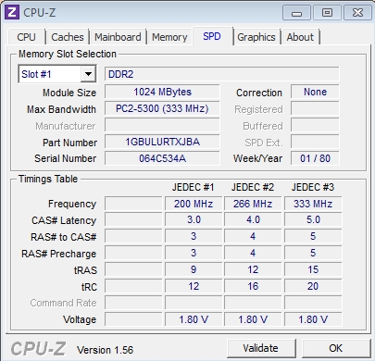Open the Slot #1 dropdown arrow
The image size is (375, 361).
[88, 74]
